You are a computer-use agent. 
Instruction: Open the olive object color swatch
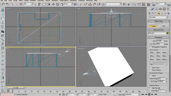168,33
